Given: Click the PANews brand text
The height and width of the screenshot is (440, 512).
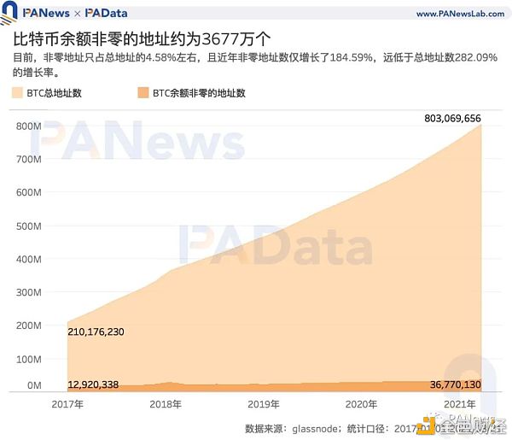Looking at the screenshot, I should click(46, 13).
